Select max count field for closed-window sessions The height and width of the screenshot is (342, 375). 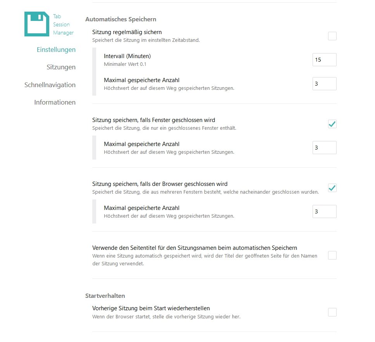[324, 148]
